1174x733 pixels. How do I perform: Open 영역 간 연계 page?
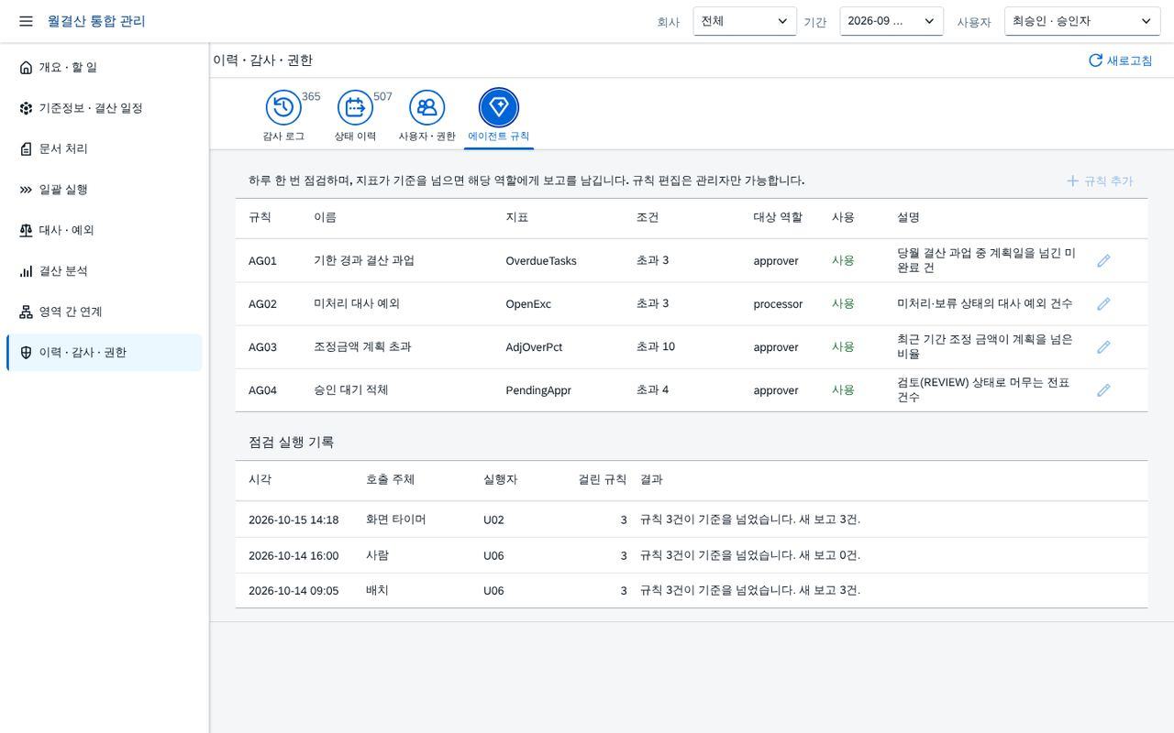point(105,312)
